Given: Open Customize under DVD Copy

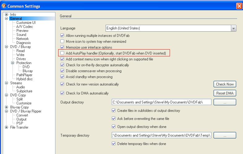Looking at the screenshot, I should pyautogui.click(x=24, y=103).
